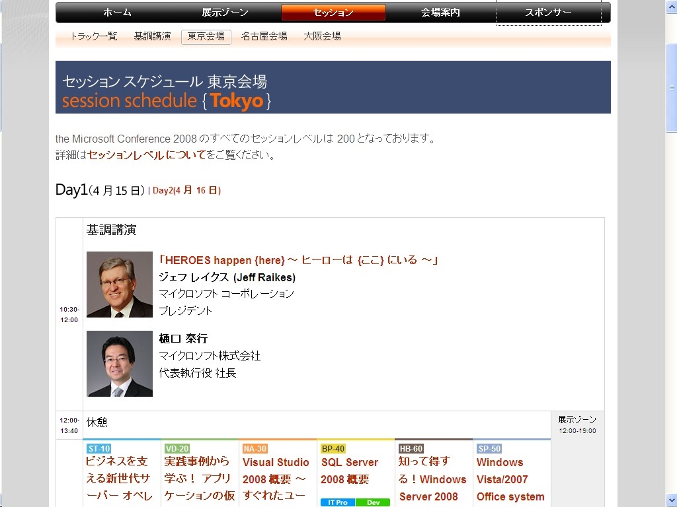Viewport: 677px width, 507px height.
Task: Click the vertical scrollbar thumb
Action: pos(672,88)
